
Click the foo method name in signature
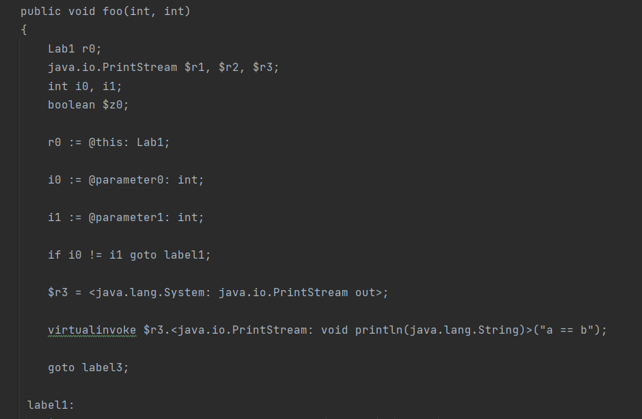pyautogui.click(x=113, y=12)
